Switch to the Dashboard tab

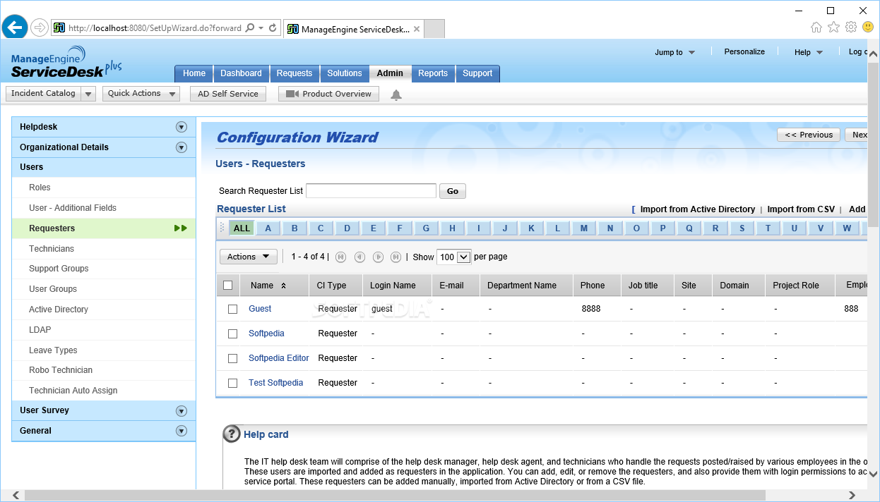[x=241, y=73]
